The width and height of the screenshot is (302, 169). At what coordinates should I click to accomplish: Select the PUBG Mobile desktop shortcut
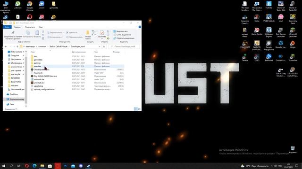pos(268,18)
